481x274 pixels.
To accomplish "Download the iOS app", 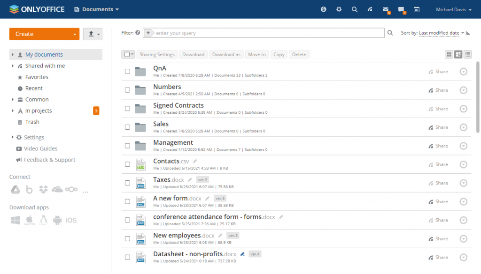I will 71,219.
